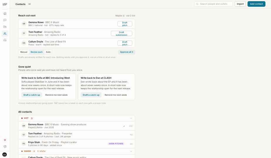Open the folder icon in sidebar
Screen dimensions: 271x158
pyautogui.click(x=5, y=27)
